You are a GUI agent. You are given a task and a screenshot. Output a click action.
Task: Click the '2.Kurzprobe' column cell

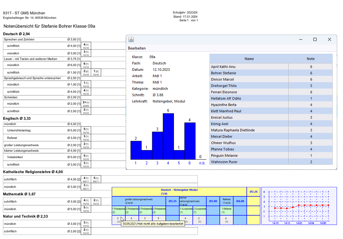click(199, 210)
